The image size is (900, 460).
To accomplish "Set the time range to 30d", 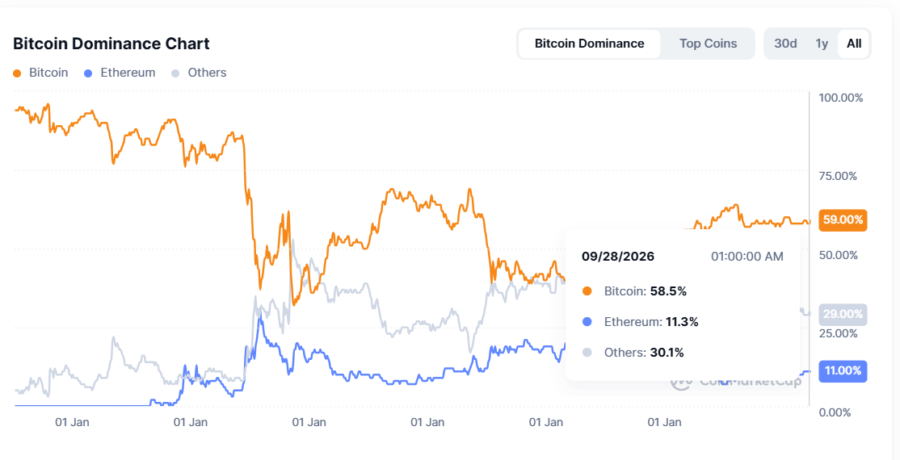I will [785, 44].
